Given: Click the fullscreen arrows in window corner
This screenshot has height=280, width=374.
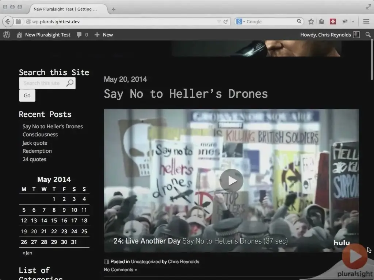Looking at the screenshot, I should (x=368, y=7).
